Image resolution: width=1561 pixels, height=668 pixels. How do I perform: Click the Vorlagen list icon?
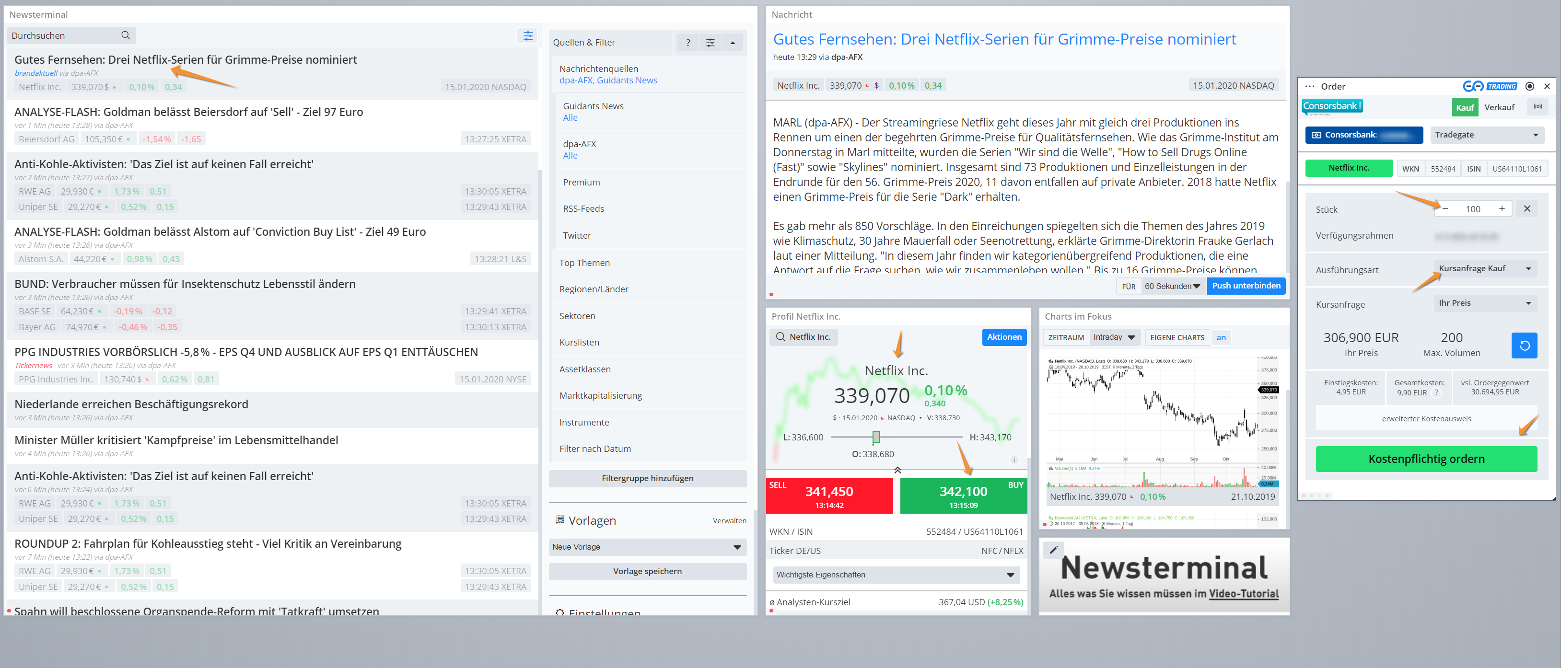pyautogui.click(x=560, y=519)
